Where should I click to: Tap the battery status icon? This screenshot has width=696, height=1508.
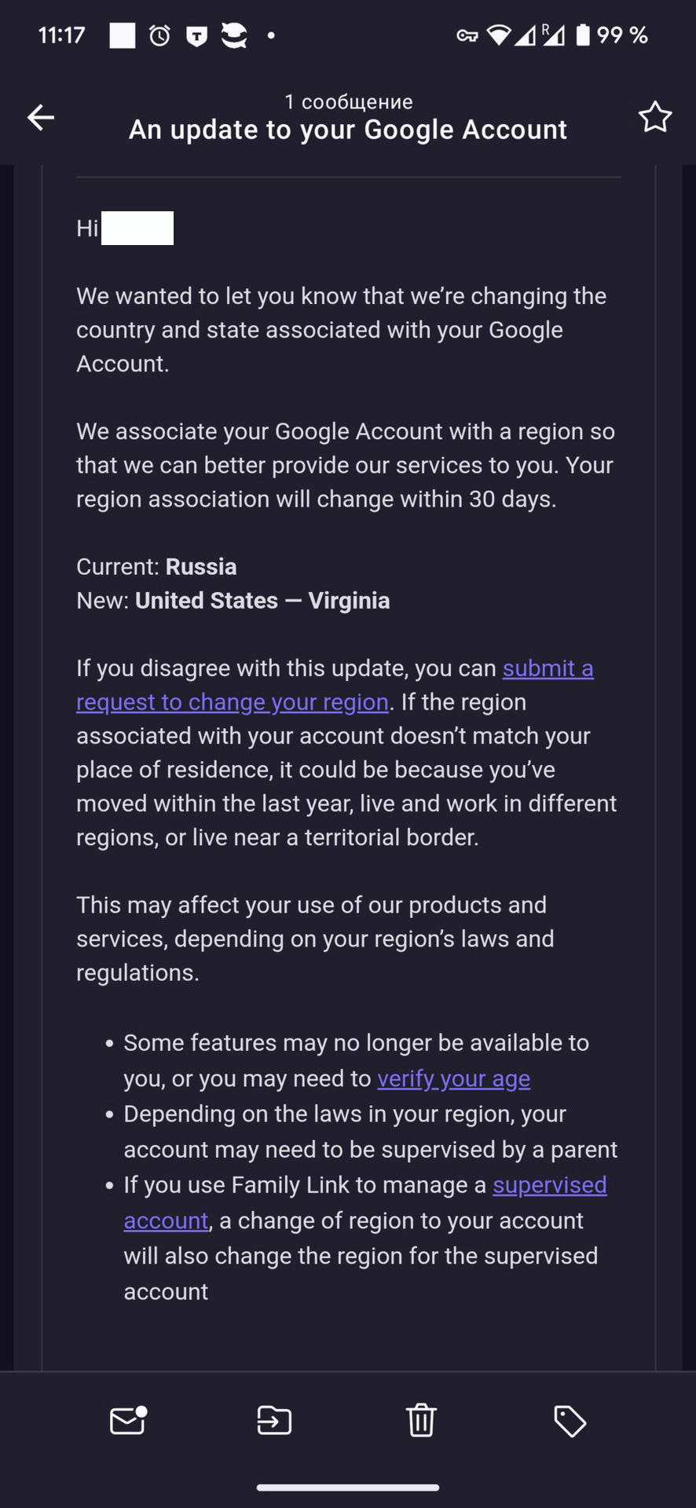click(x=583, y=35)
